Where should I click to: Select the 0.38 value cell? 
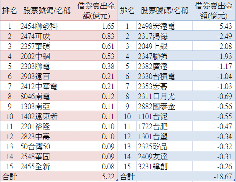[96, 66]
